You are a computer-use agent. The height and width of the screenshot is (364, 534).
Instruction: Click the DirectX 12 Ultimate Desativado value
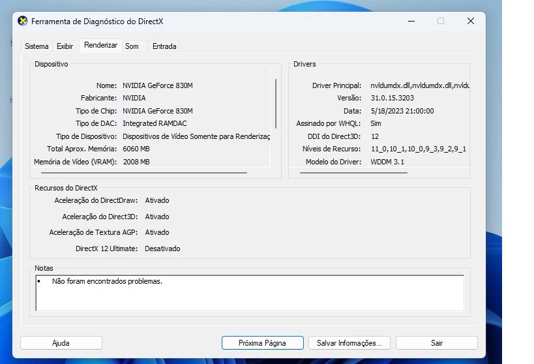pyautogui.click(x=162, y=249)
